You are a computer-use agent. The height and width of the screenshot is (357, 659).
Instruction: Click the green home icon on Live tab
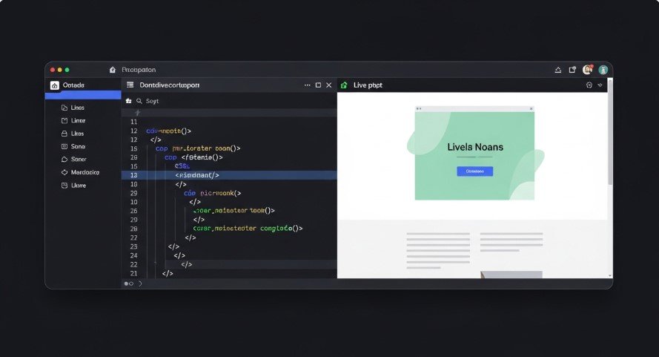pos(344,85)
